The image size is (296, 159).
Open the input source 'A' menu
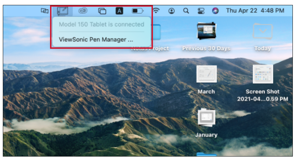coord(119,11)
